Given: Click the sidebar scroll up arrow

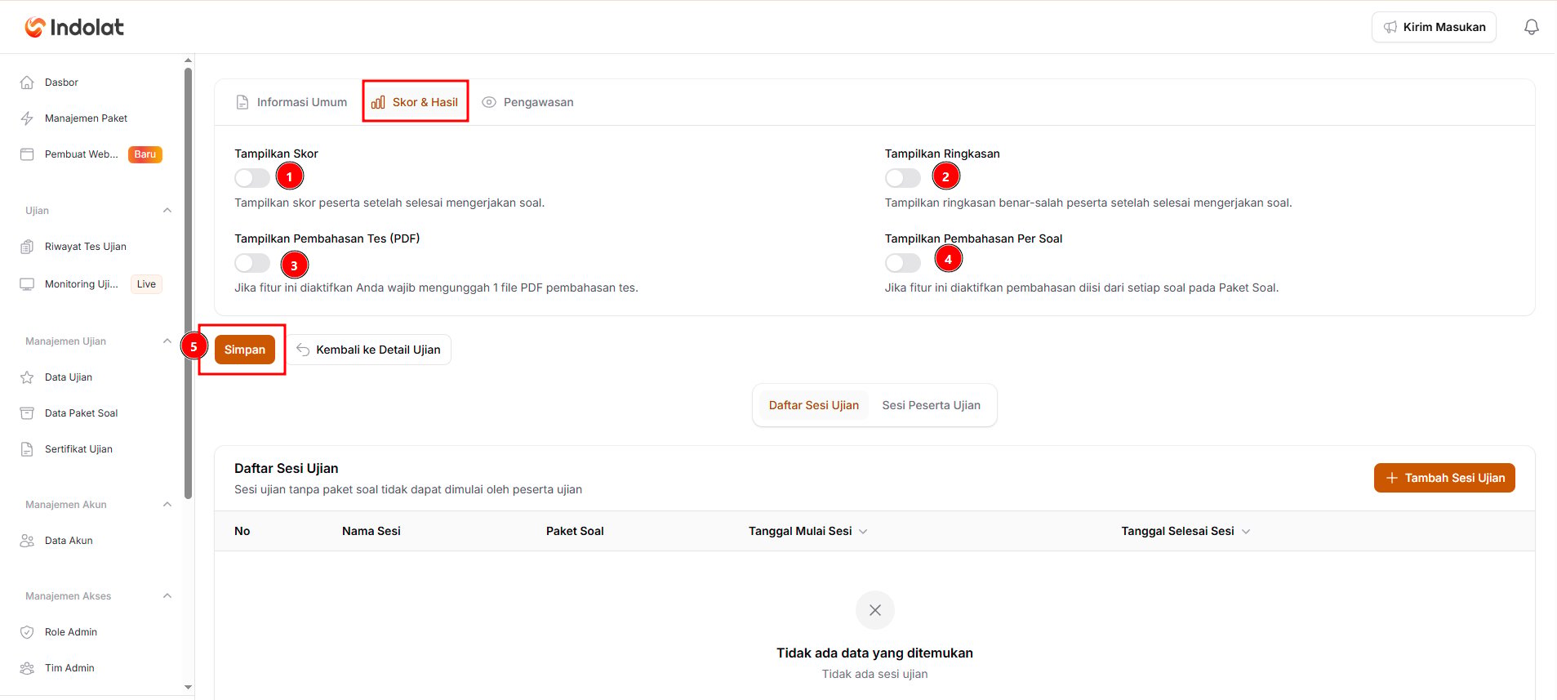Looking at the screenshot, I should coord(189,60).
